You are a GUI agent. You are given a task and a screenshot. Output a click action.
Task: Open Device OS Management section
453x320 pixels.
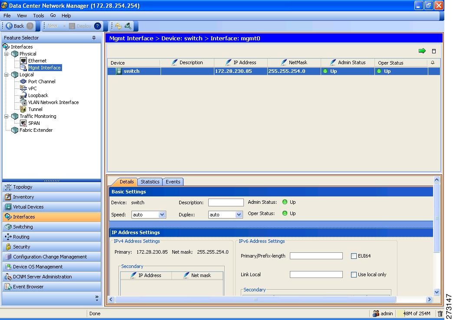[52, 267]
